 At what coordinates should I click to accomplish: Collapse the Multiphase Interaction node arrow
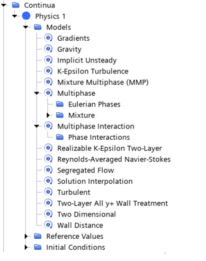pos(37,126)
